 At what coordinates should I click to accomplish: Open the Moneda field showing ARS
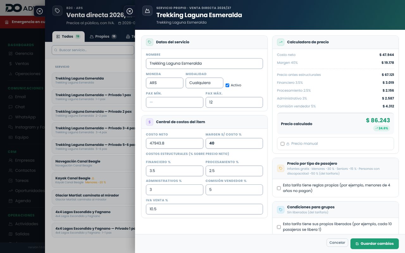click(x=165, y=83)
